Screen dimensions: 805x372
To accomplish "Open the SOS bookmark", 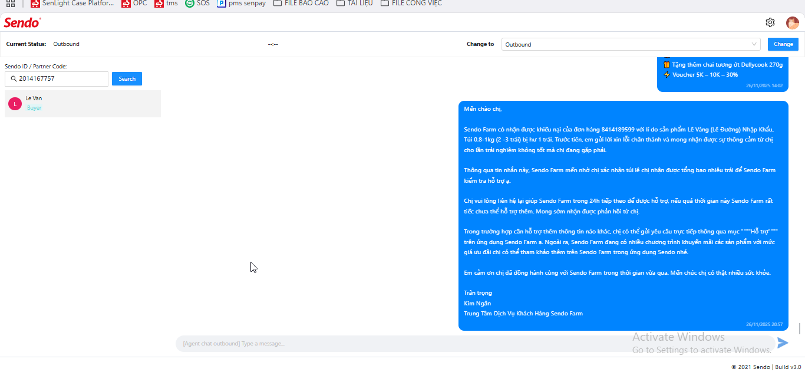I will [x=197, y=3].
